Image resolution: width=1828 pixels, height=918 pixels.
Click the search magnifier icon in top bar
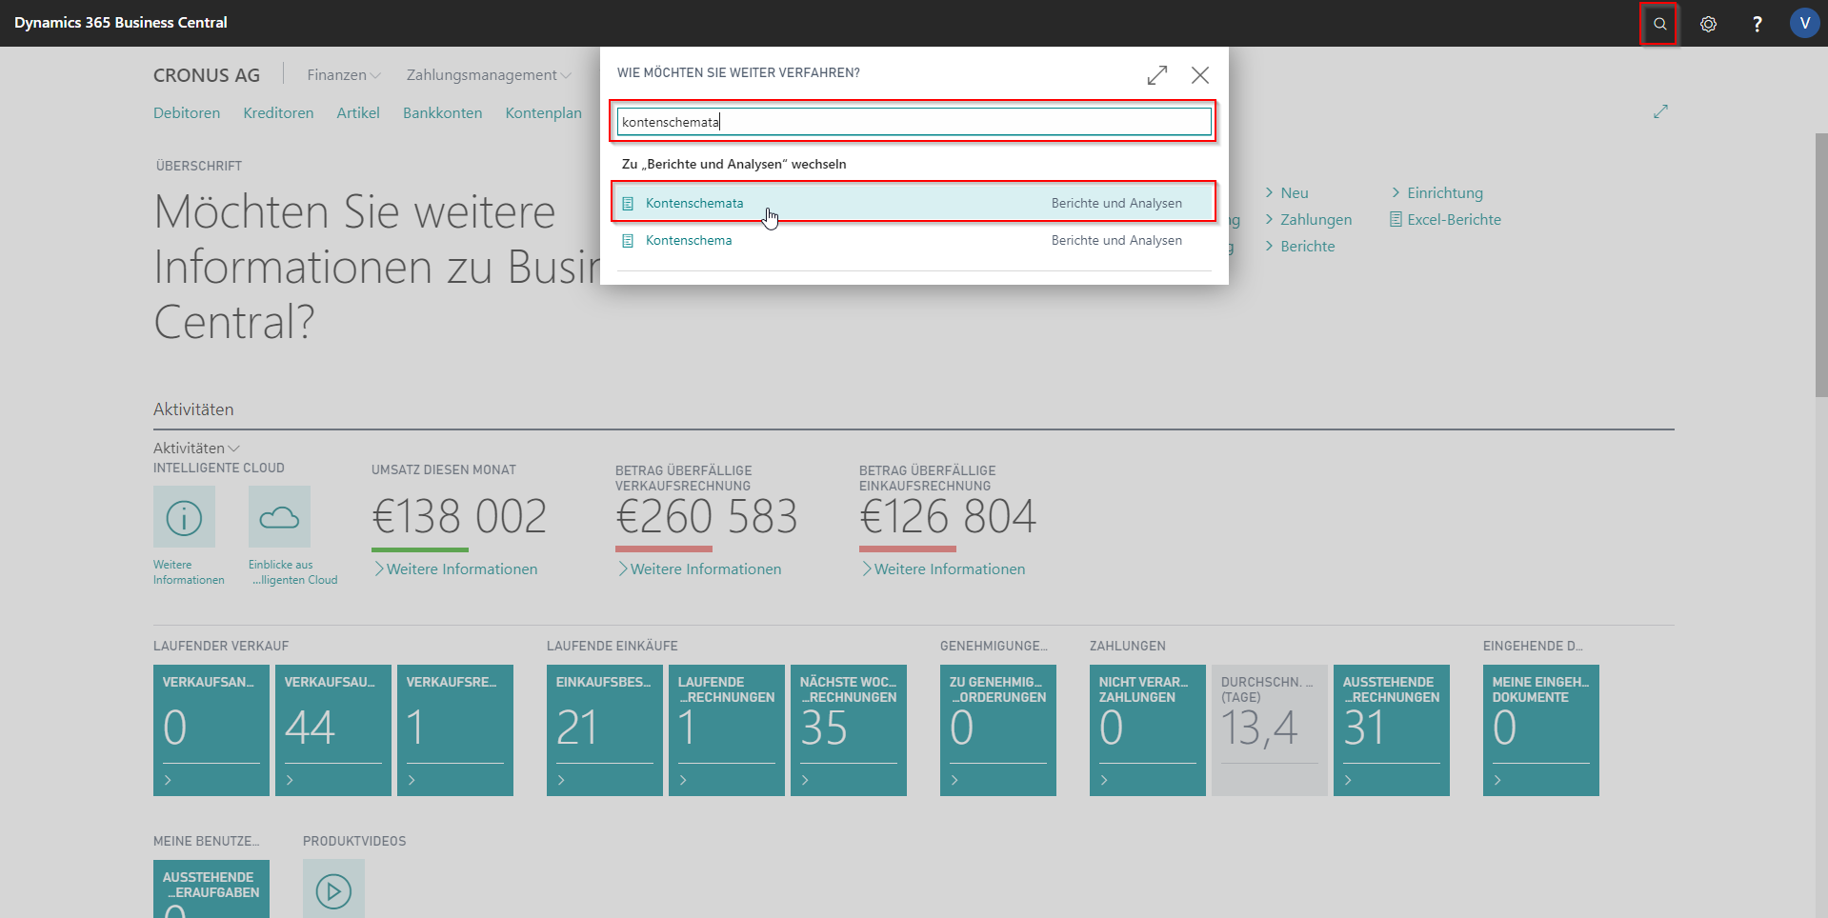1659,24
